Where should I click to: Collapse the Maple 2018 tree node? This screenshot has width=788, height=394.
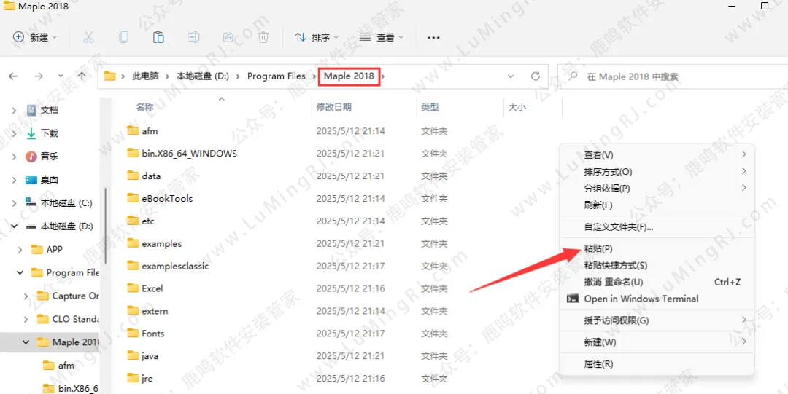click(x=26, y=342)
